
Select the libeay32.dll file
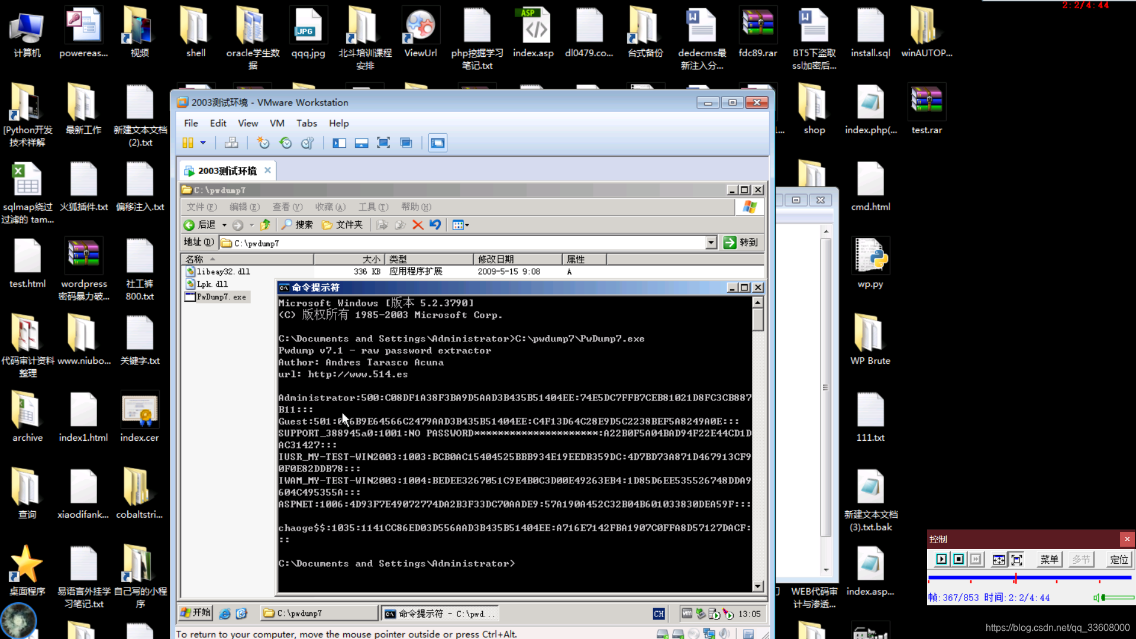coord(218,272)
